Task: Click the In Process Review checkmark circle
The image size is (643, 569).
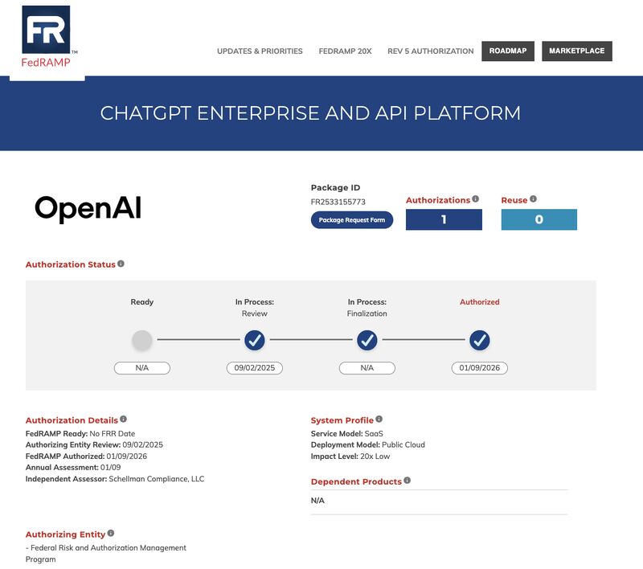Action: [x=255, y=341]
